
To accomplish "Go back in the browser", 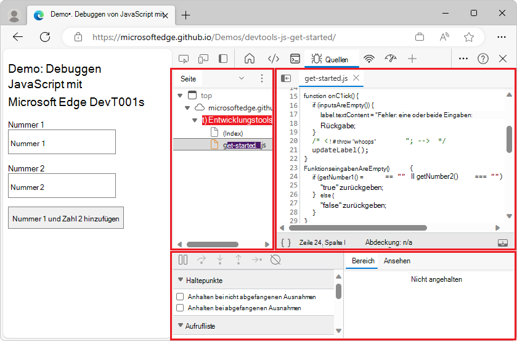I will [x=18, y=37].
